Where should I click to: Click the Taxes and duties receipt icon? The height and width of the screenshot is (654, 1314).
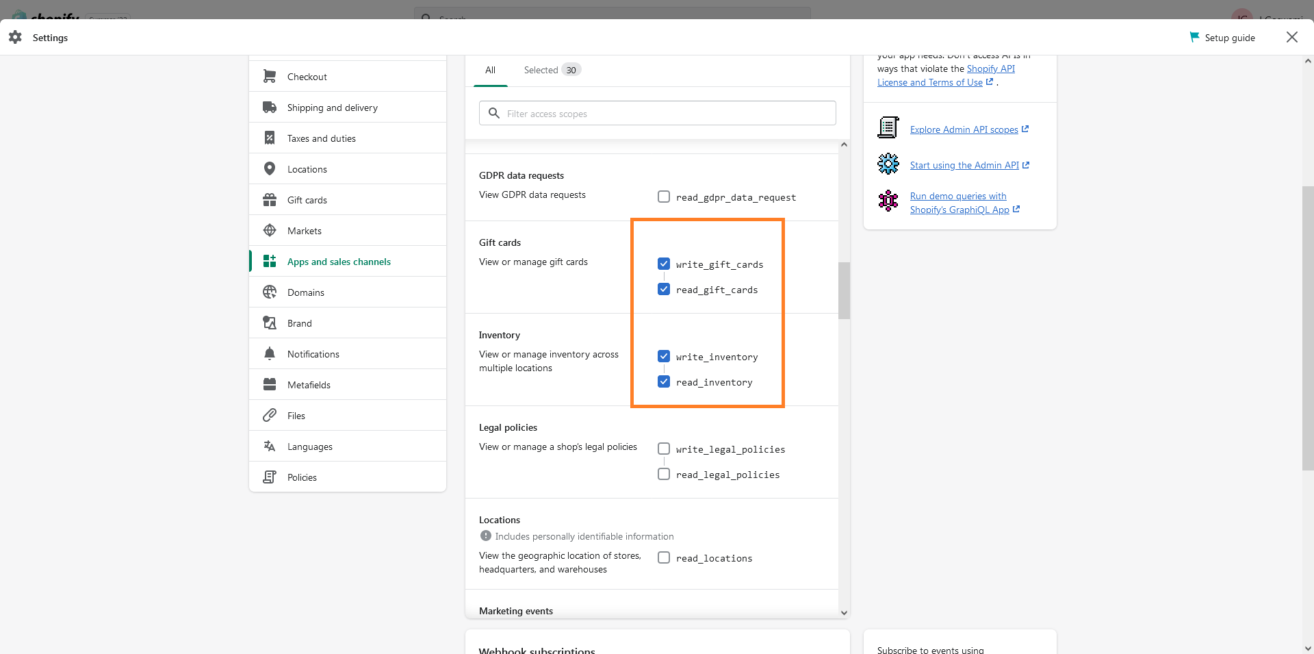(270, 138)
